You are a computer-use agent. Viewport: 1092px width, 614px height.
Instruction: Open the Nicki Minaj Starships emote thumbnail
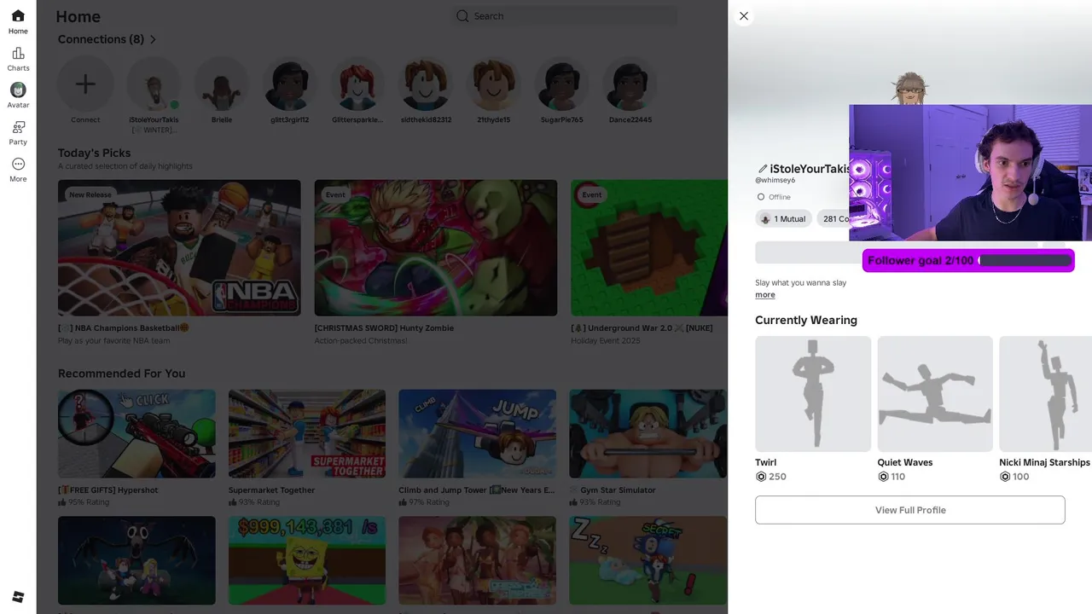click(1045, 394)
